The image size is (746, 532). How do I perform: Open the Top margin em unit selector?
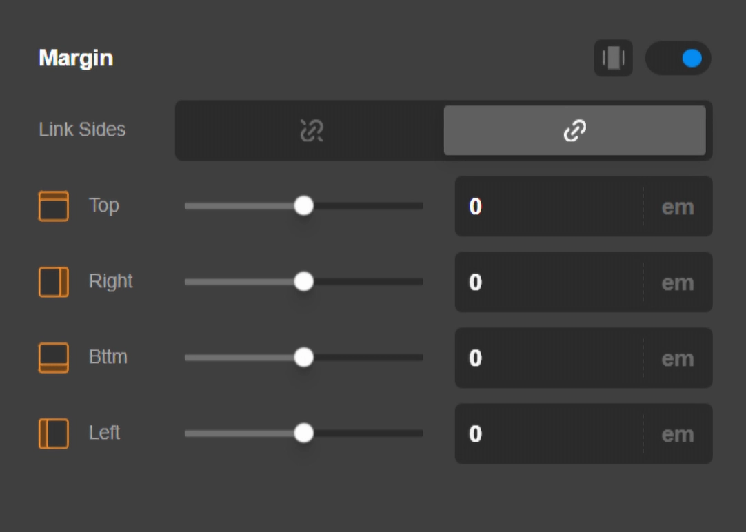coord(678,207)
